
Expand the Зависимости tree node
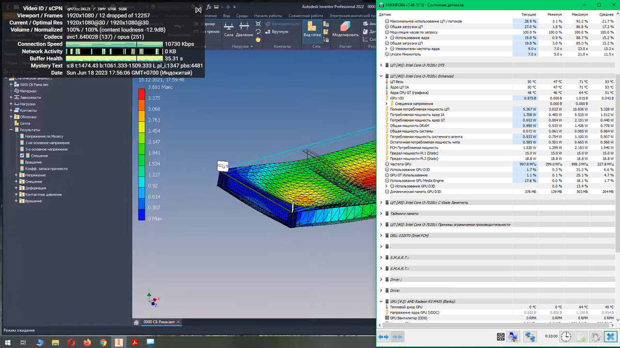click(x=11, y=97)
